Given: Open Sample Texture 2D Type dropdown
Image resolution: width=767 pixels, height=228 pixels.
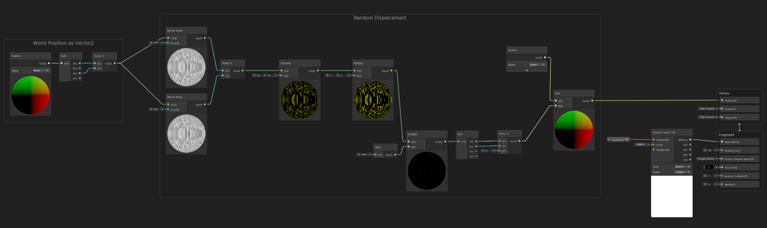Looking at the screenshot, I should [x=682, y=167].
